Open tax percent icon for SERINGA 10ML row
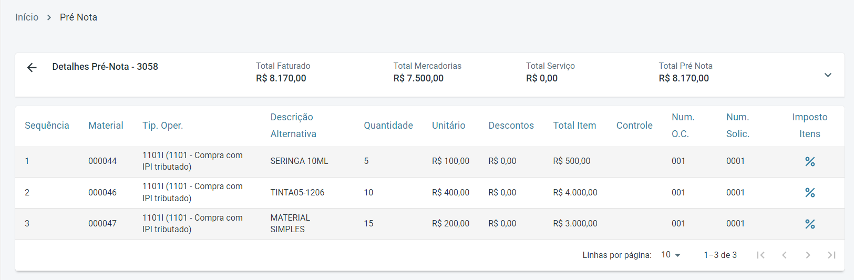854x280 pixels. point(810,162)
